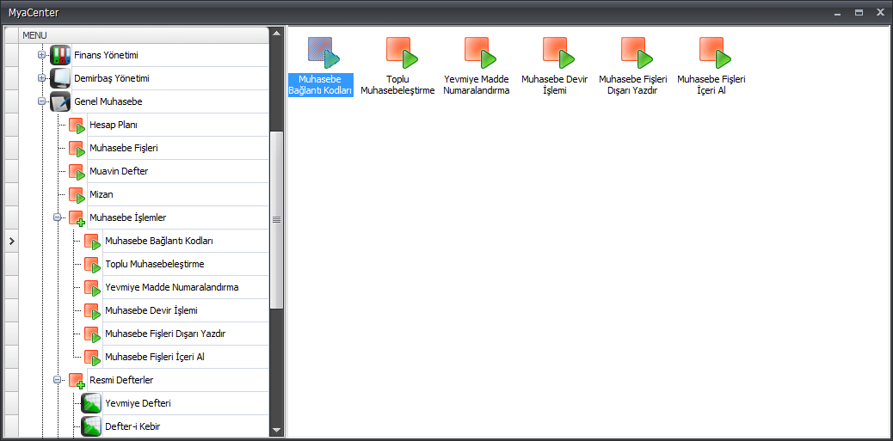This screenshot has height=441, width=893.
Task: Expand the Demirbaş Yönetimi node
Action: (x=41, y=78)
